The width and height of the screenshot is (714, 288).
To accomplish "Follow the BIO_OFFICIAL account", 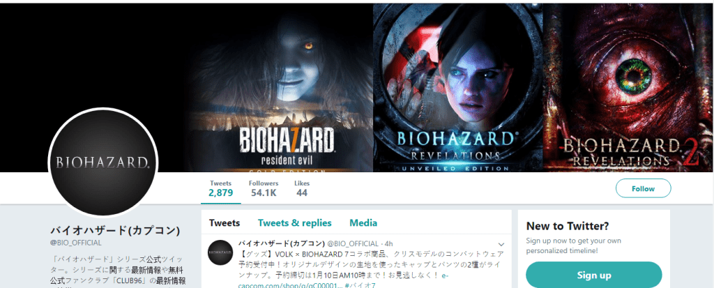I will pyautogui.click(x=643, y=188).
